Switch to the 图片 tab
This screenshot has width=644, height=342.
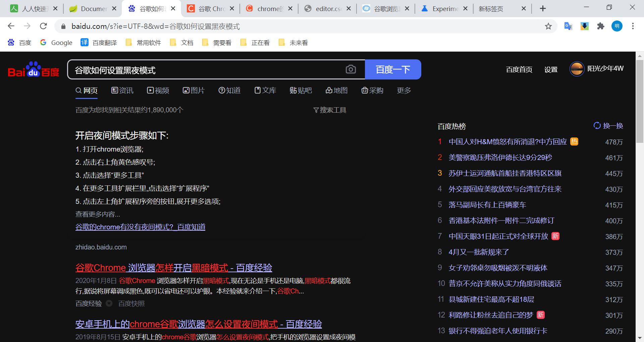coord(194,91)
